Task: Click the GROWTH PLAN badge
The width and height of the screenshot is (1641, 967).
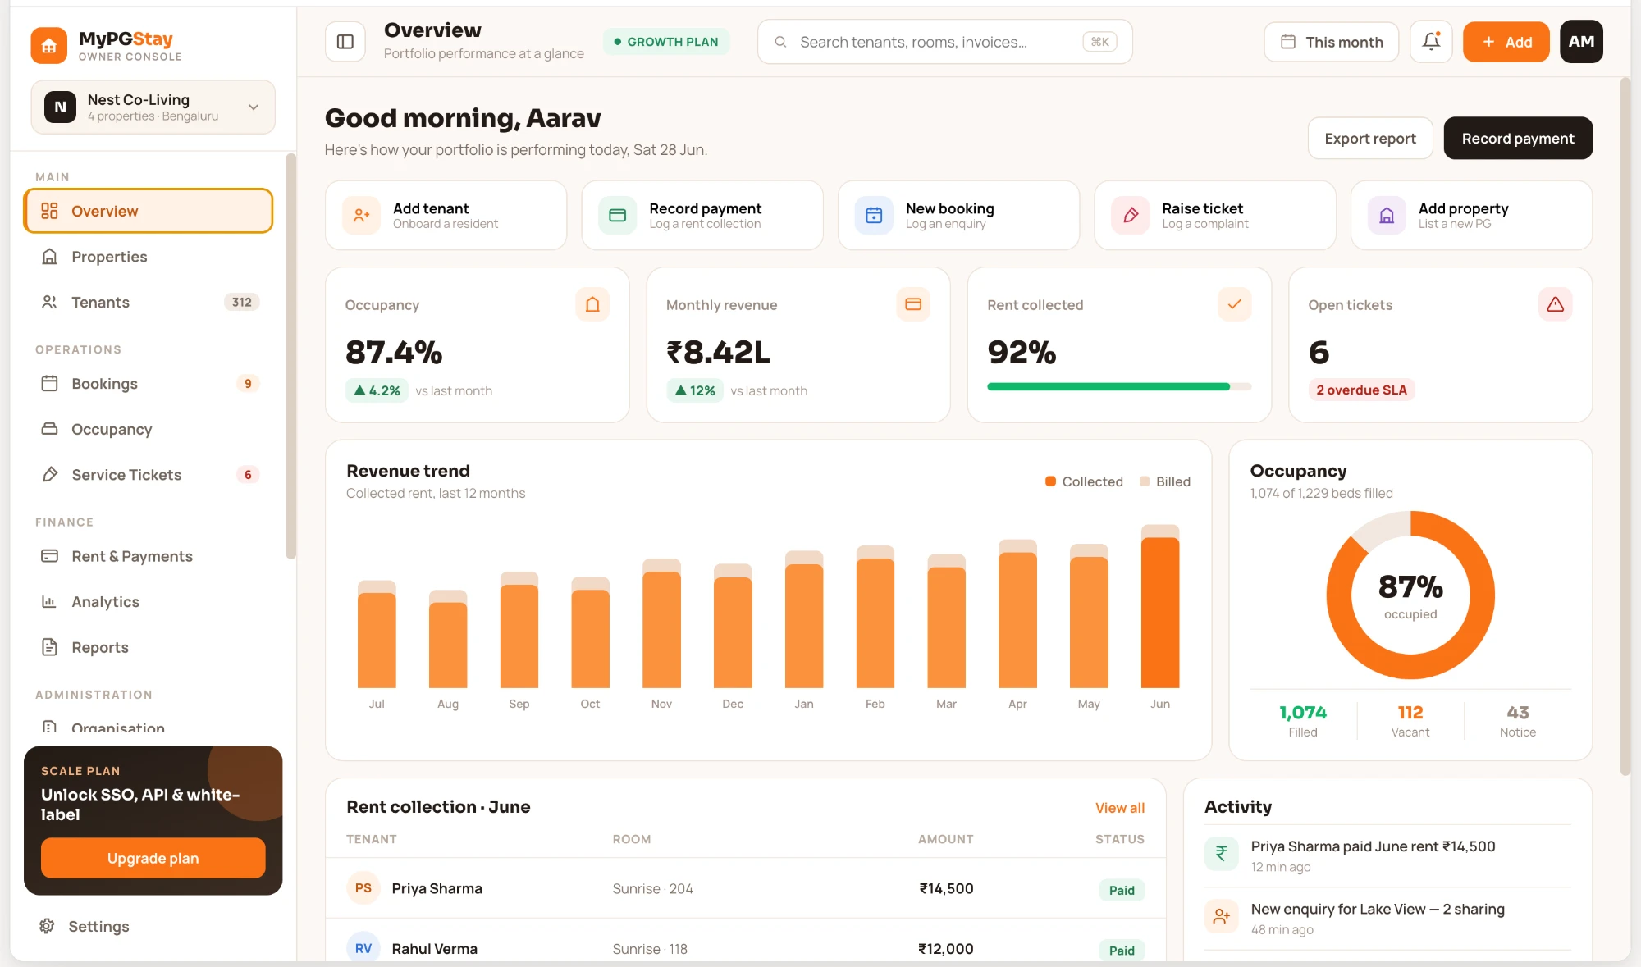Action: pos(666,42)
